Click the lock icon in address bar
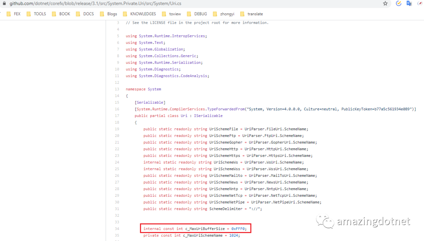This screenshot has height=241, width=424. pyautogui.click(x=4, y=4)
